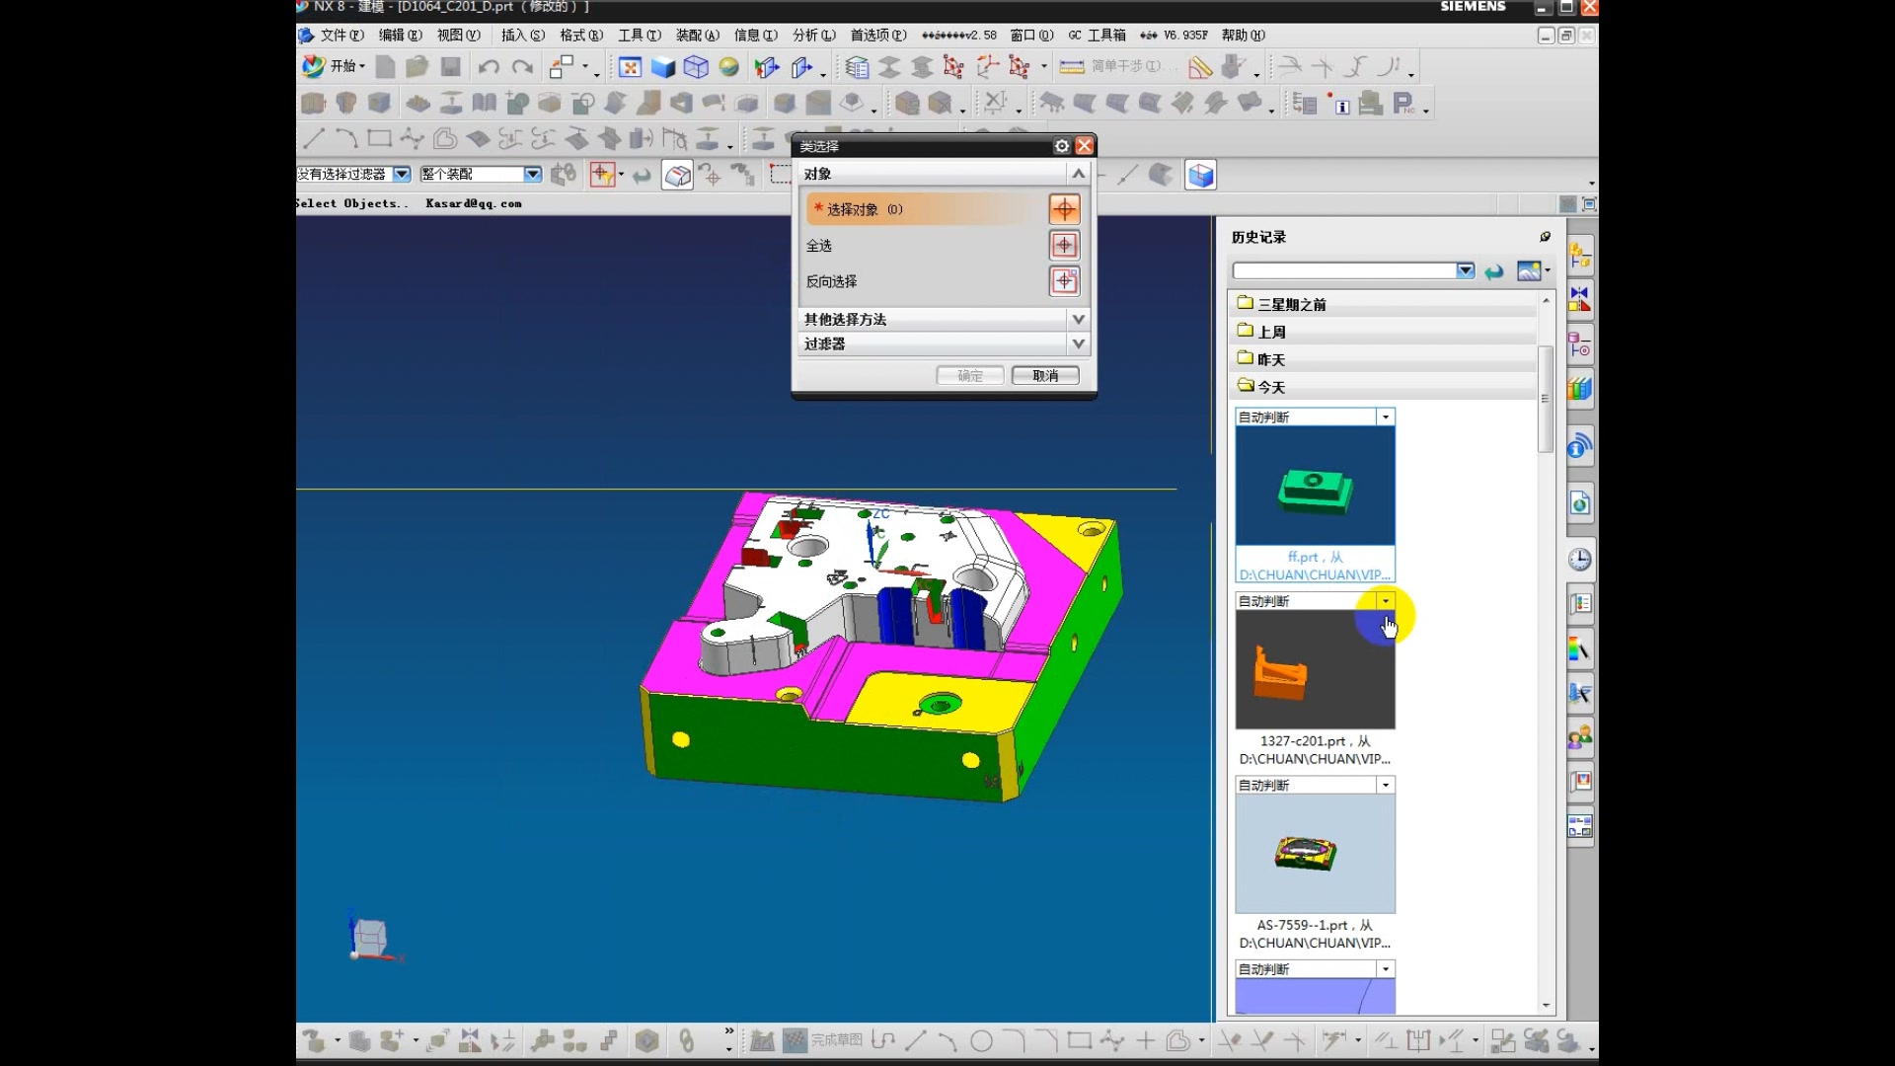
Task: Open the 分析 menu
Action: 813,36
